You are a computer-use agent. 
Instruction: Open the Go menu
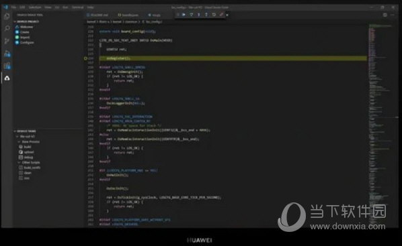(x=57, y=7)
